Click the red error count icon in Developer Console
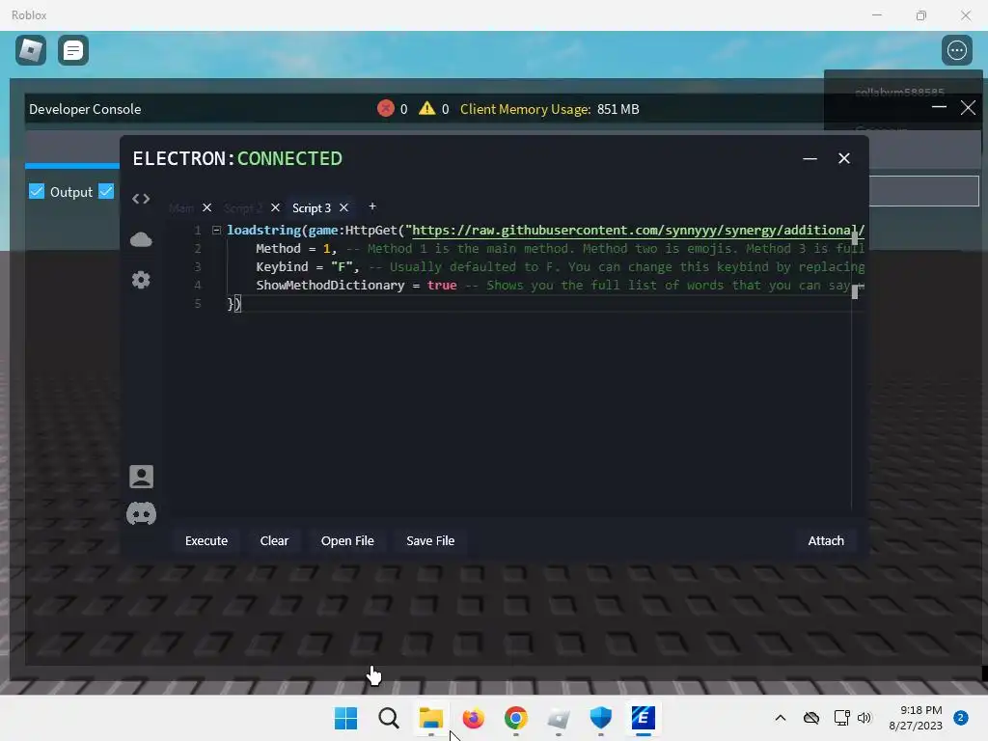The width and height of the screenshot is (988, 741). tap(386, 108)
